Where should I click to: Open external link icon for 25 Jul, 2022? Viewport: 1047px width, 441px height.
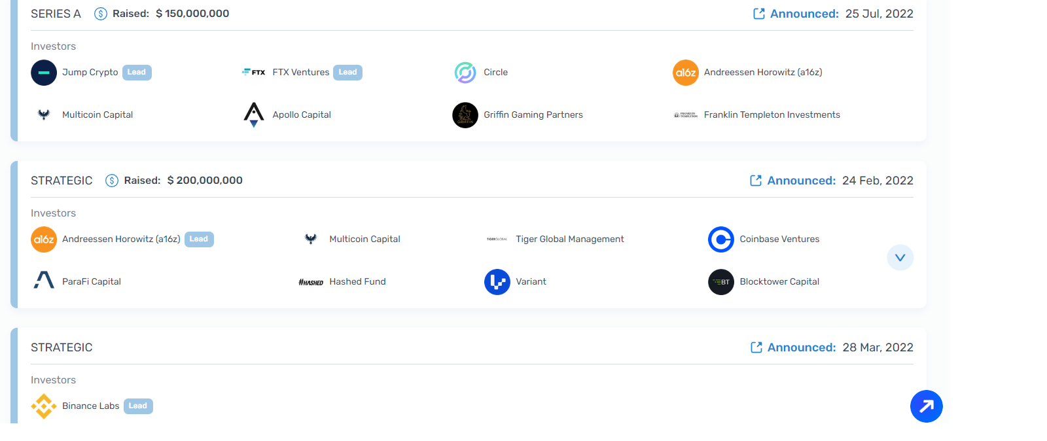point(759,14)
